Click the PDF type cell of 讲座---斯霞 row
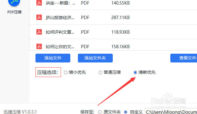Viewport: 197px width, 114px height. coord(85,3)
